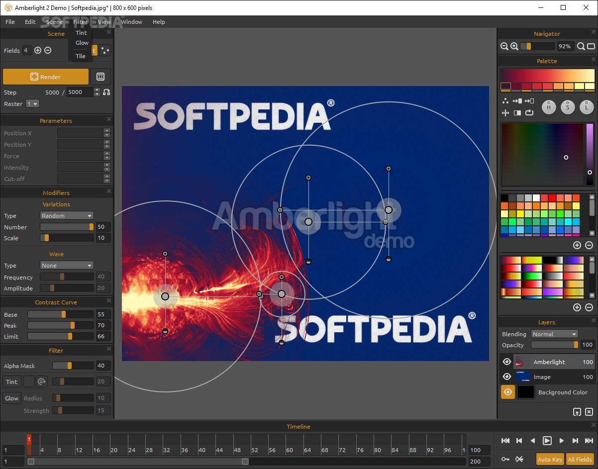Select the Amberlight layer thumbnail
Screen dimensions: 598x469
(522, 362)
